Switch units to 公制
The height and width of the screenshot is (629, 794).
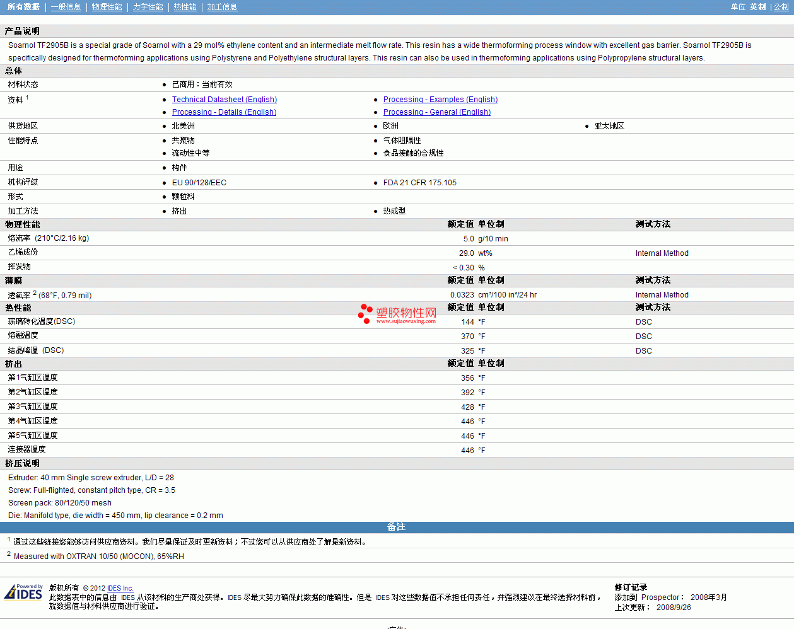(x=781, y=7)
